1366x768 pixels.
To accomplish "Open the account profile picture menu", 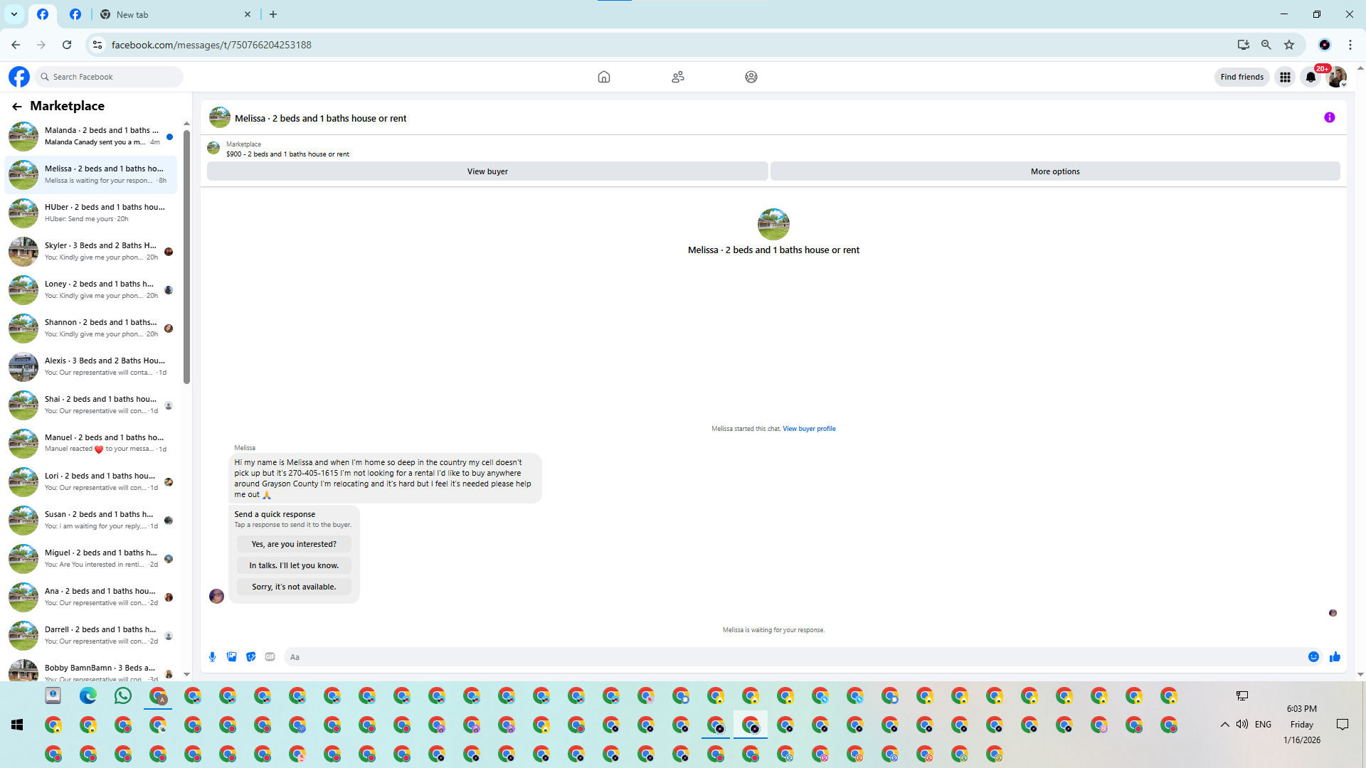I will click(1337, 77).
